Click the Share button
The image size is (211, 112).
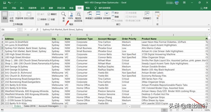(204, 8)
